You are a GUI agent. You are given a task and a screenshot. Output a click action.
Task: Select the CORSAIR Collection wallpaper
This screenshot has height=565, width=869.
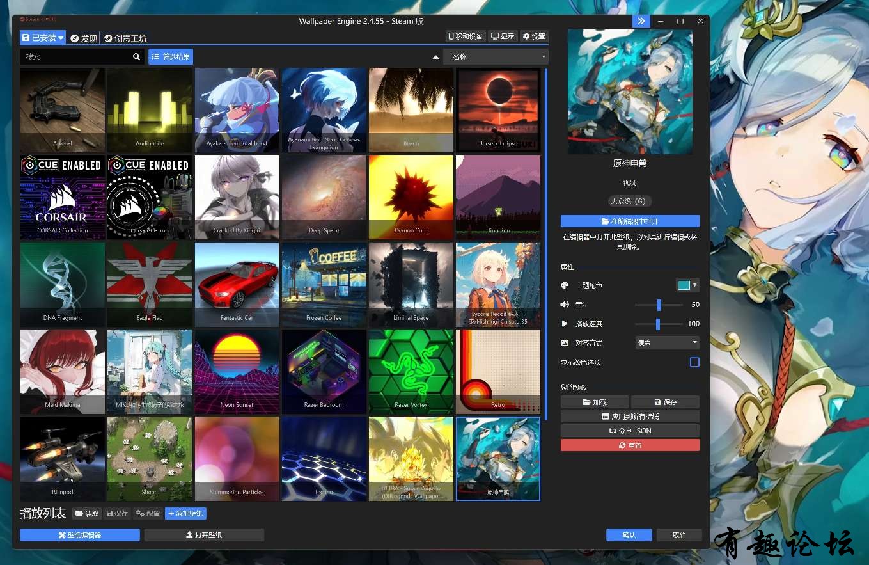[63, 197]
